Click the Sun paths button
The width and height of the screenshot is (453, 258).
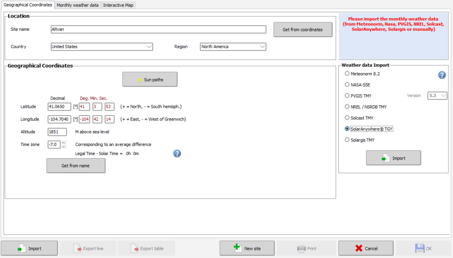[x=149, y=79]
